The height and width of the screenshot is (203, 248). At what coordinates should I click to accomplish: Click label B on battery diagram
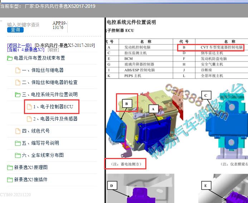coord(127,104)
